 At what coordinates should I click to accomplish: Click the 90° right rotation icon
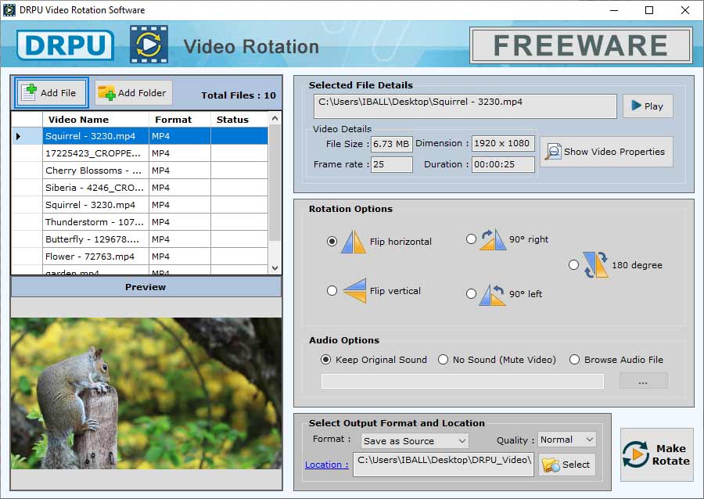493,239
